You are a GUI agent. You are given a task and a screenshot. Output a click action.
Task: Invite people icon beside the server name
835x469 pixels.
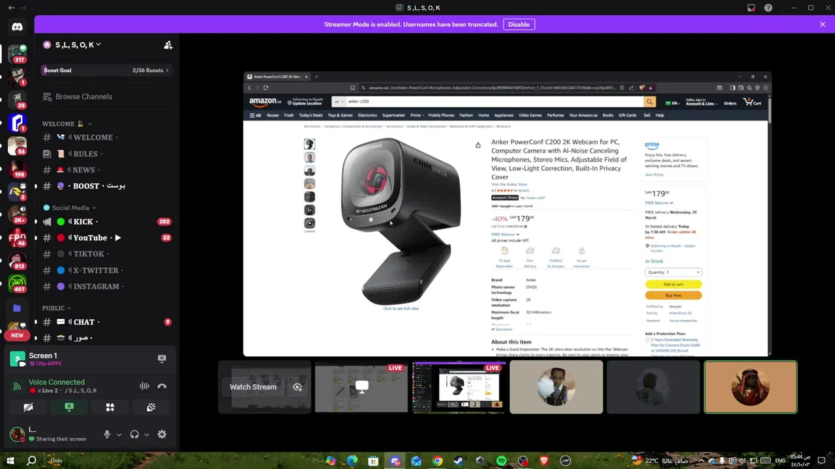[168, 45]
